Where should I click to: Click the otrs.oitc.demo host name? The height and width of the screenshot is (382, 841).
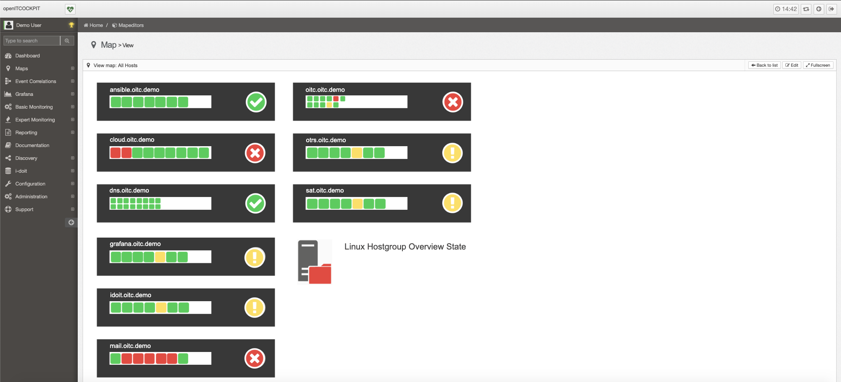point(326,140)
